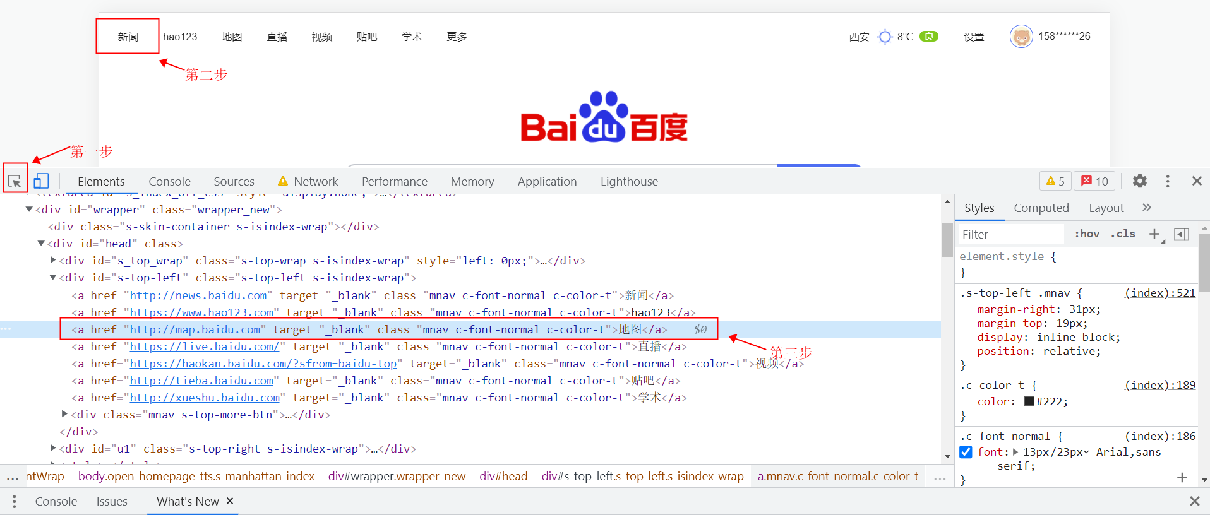Click the 地图 navigation link
This screenshot has width=1210, height=515.
click(232, 37)
